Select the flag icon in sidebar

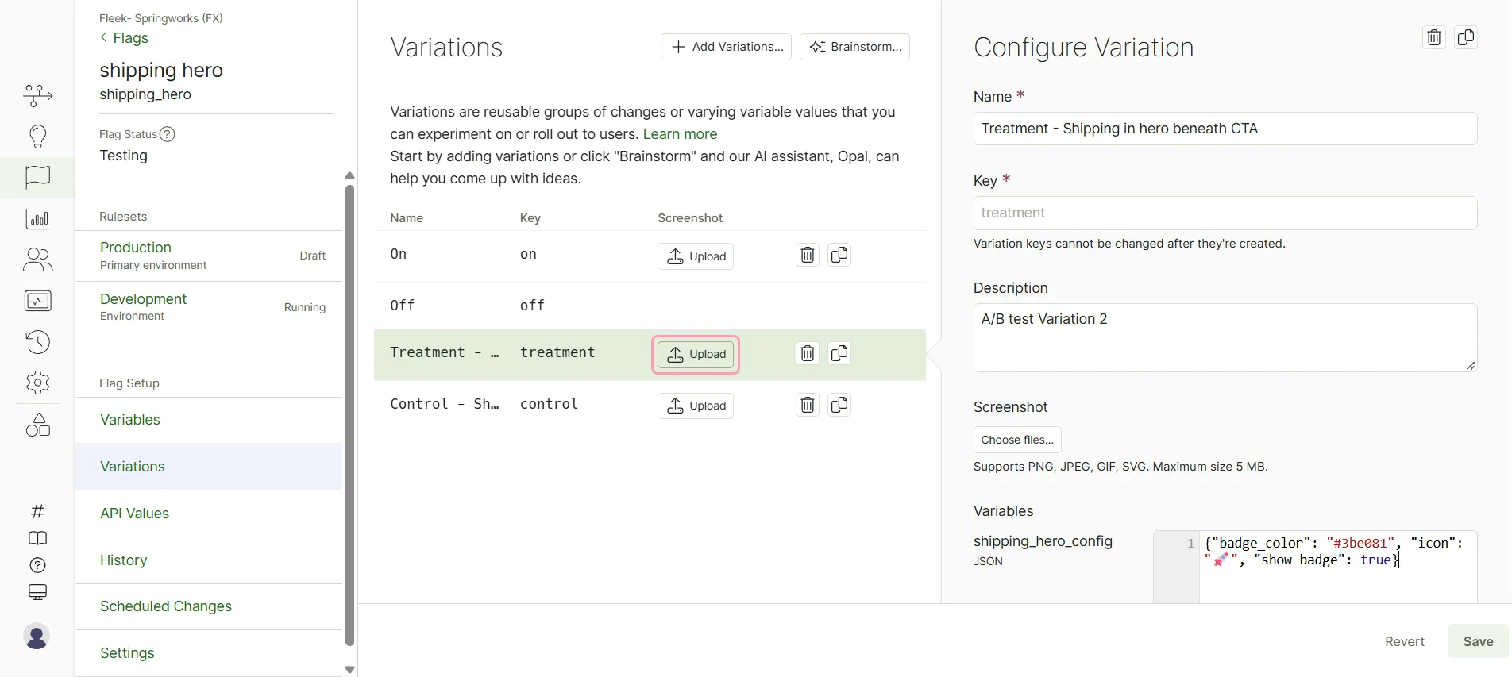click(37, 176)
